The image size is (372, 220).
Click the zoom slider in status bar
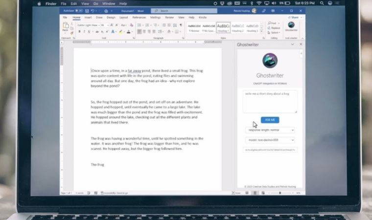click(x=280, y=193)
